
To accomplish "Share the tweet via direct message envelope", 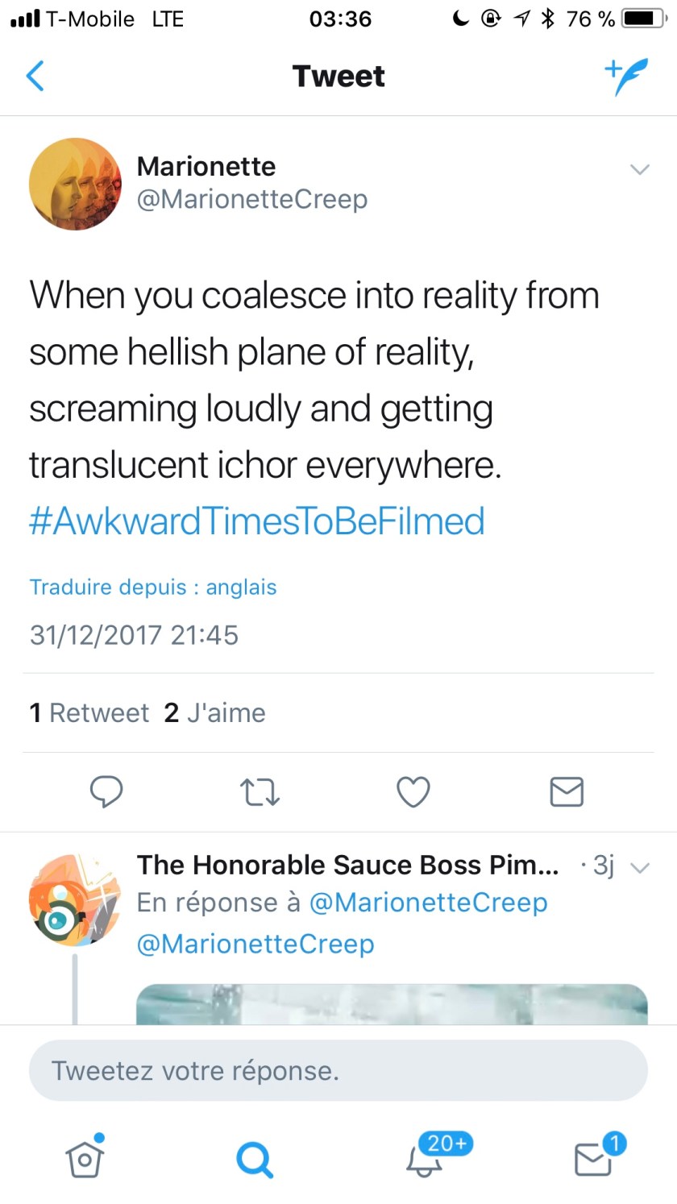I will [x=567, y=791].
